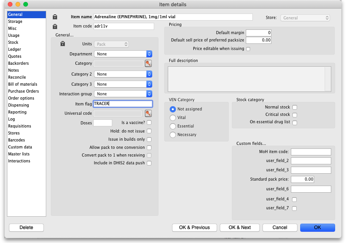Enable the 'Is a vaccine?' checkbox
This screenshot has width=346, height=243.
(x=149, y=123)
